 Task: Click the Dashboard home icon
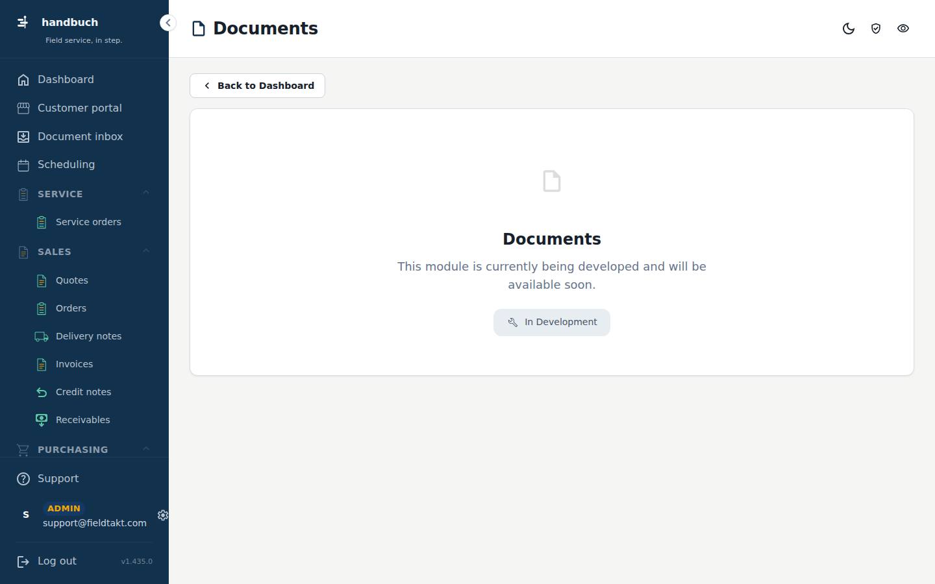coord(23,80)
